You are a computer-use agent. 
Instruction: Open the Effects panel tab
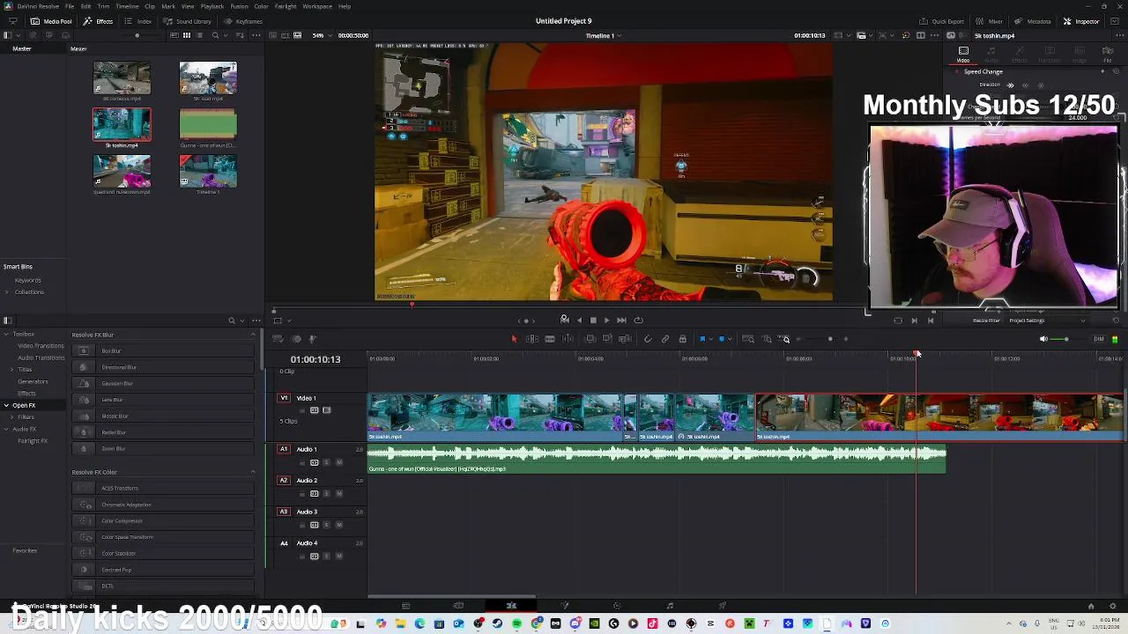(99, 21)
